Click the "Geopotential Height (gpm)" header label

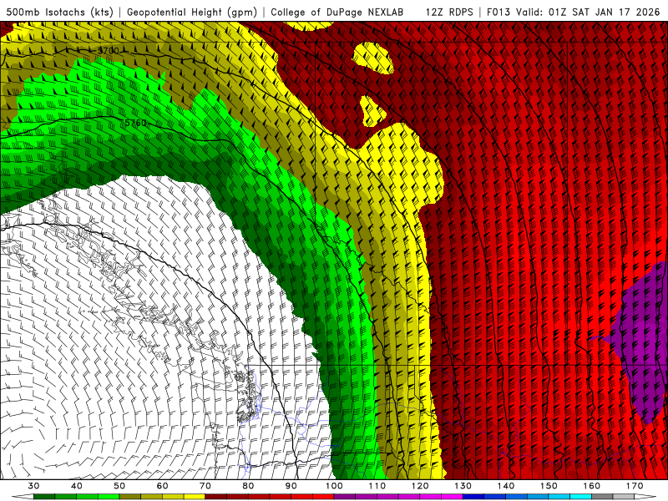pos(192,12)
